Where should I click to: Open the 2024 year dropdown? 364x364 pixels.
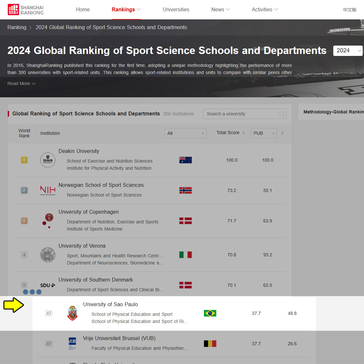tap(348, 51)
